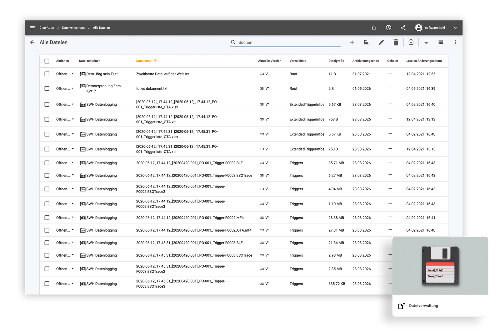Click container icon for Demoerprobung Ehra KW17
This screenshot has height=333, width=500.
(82, 86)
